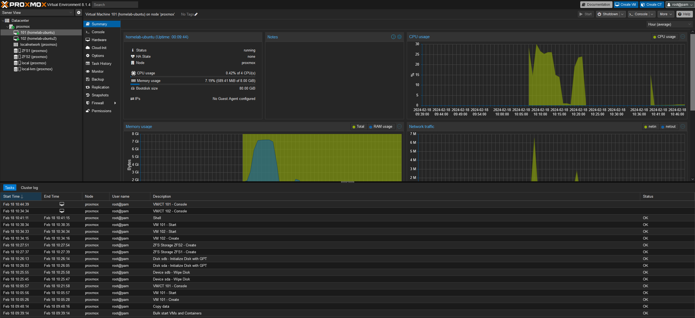The height and width of the screenshot is (318, 695).
Task: Open the Monitor section
Action: [x=102, y=71]
